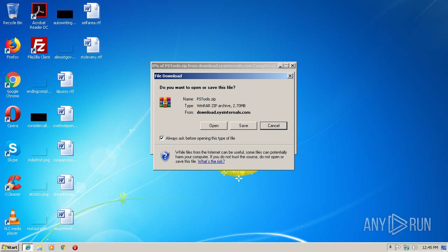Open the Windows Start menu

9,247
